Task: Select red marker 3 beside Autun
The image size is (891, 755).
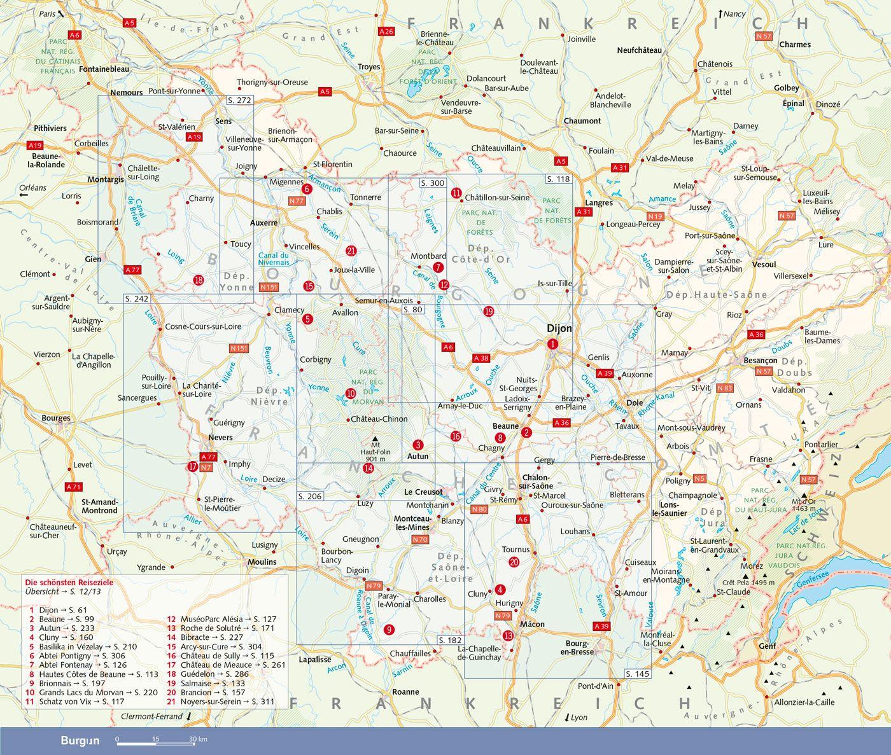Action: 418,445
